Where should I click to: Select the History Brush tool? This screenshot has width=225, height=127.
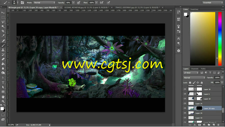click(3, 54)
